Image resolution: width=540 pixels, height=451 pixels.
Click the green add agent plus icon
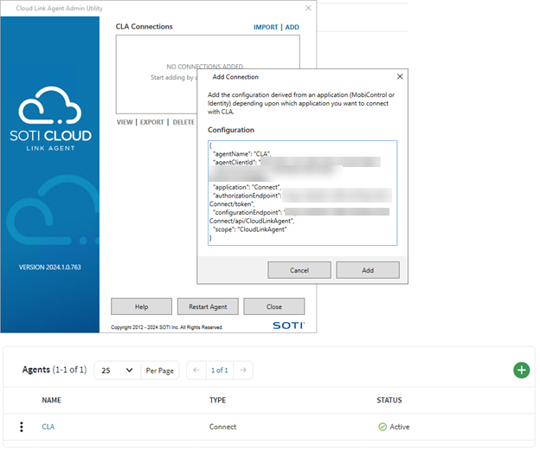521,370
